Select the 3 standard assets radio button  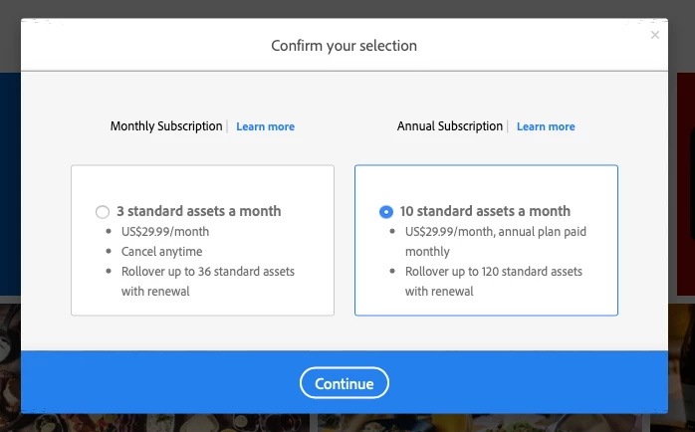coord(103,212)
